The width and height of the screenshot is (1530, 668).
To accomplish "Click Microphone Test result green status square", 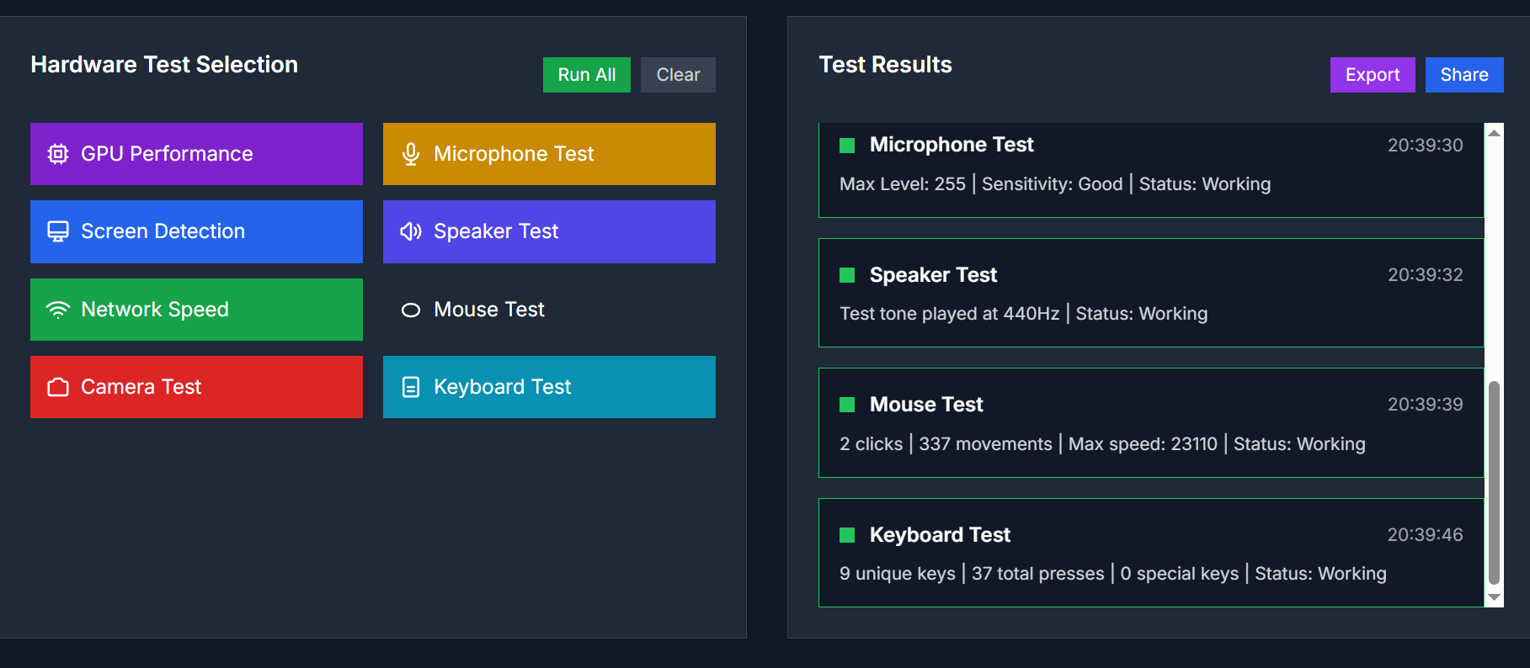I will click(x=847, y=145).
